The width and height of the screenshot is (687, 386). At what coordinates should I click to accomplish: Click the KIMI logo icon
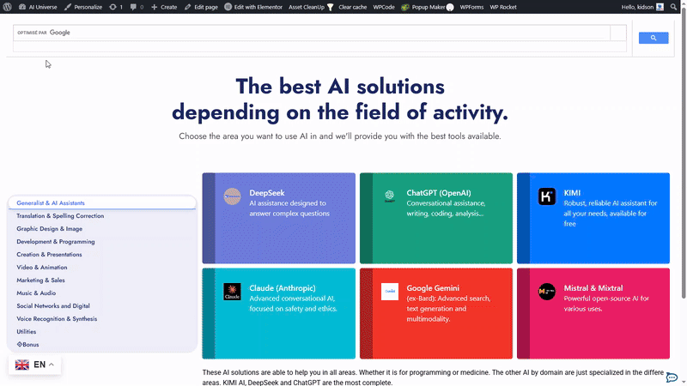pyautogui.click(x=547, y=196)
